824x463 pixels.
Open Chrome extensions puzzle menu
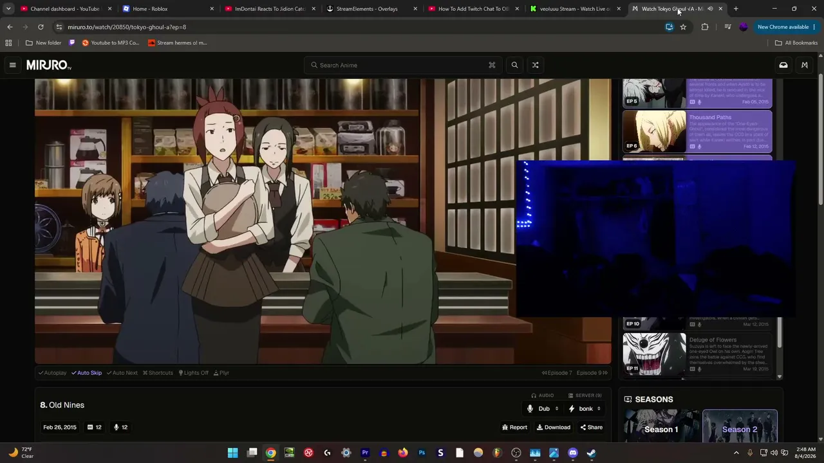click(x=705, y=27)
